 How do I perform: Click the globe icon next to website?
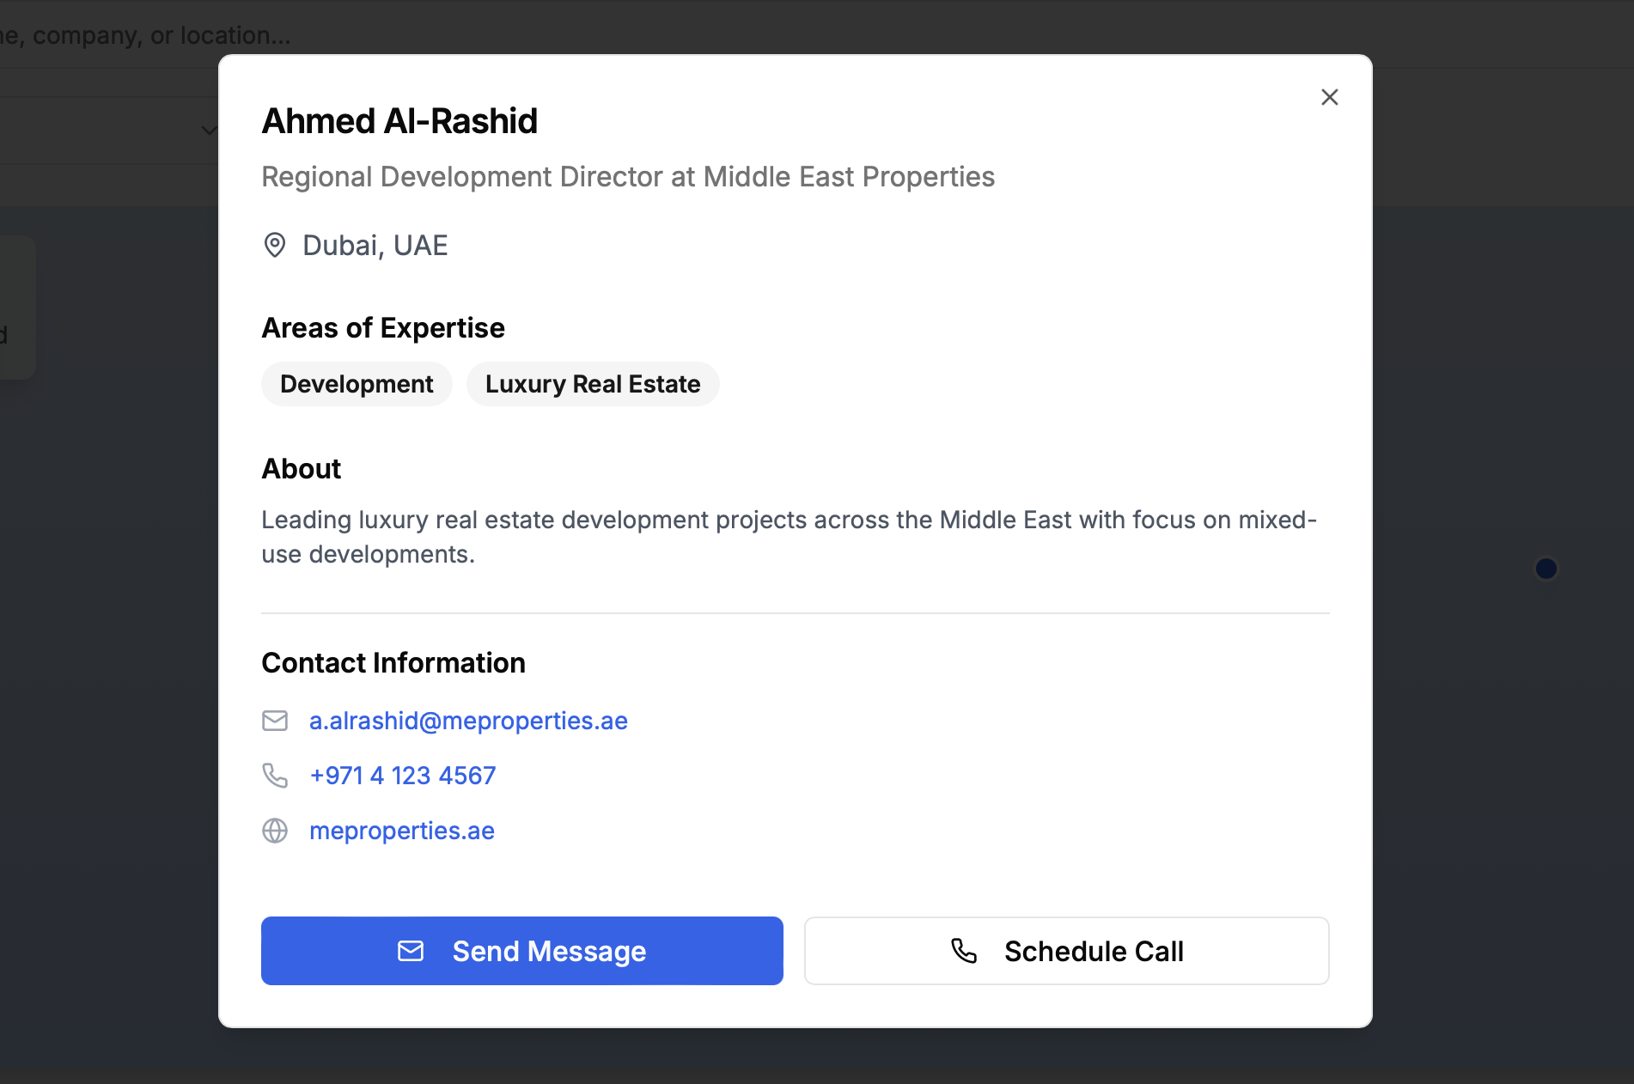275,831
